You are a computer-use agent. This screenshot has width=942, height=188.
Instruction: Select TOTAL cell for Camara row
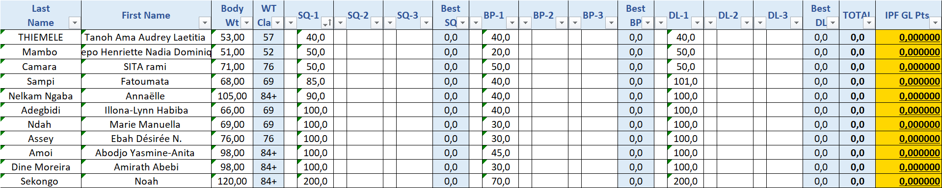pyautogui.click(x=857, y=67)
